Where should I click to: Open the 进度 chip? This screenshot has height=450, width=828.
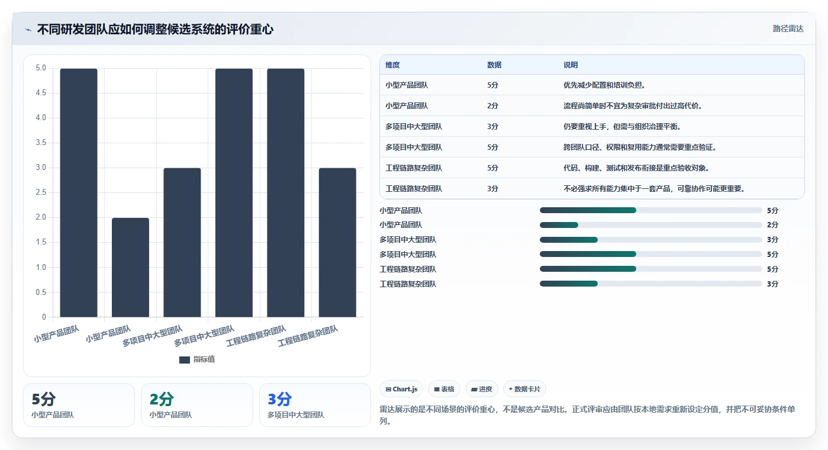482,389
